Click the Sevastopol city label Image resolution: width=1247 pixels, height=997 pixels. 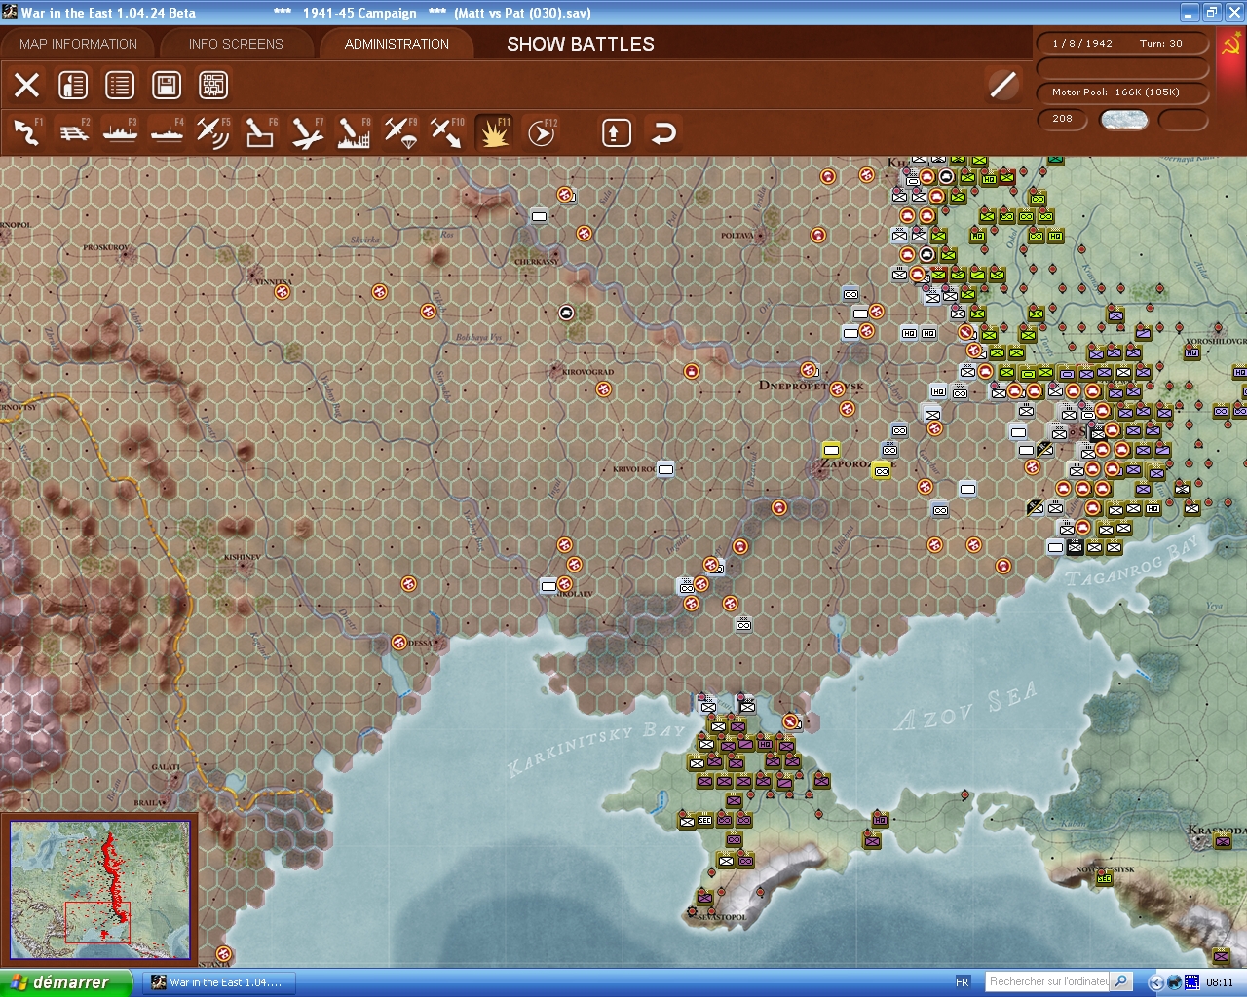click(723, 917)
